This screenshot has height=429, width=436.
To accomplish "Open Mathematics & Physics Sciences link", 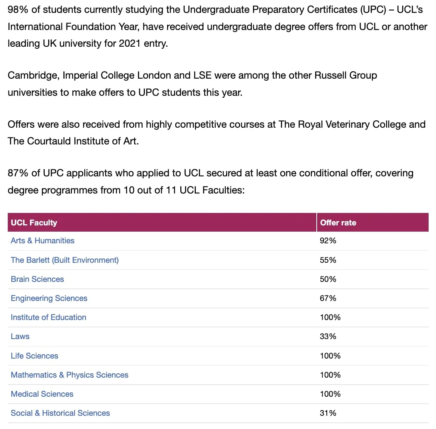I will pyautogui.click(x=70, y=375).
